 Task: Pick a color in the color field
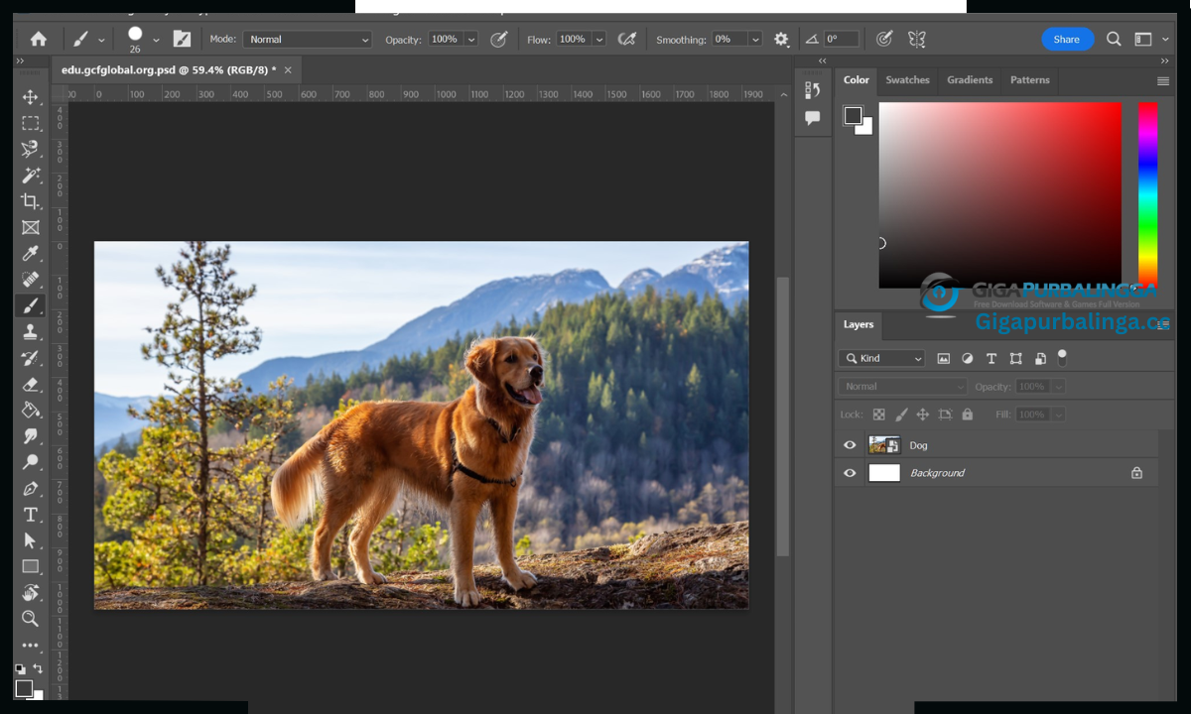pos(999,194)
